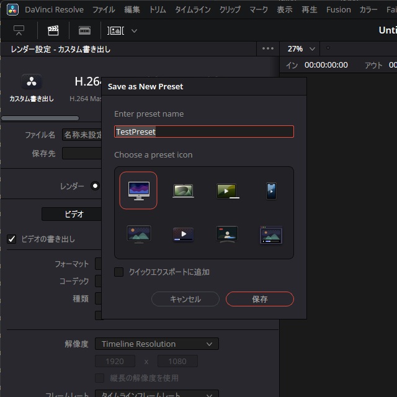Open the clapperboard panel in toolbar
The image size is (397, 397).
(x=53, y=30)
